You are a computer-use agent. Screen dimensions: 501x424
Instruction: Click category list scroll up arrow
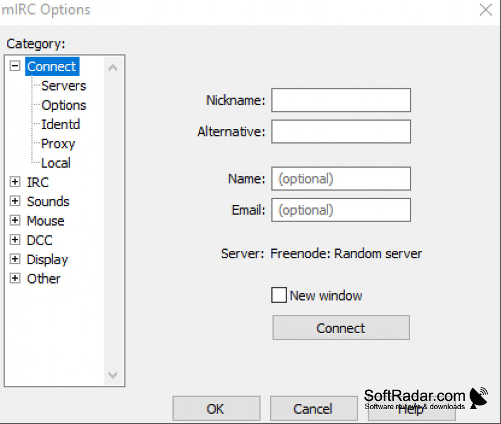coord(113,67)
